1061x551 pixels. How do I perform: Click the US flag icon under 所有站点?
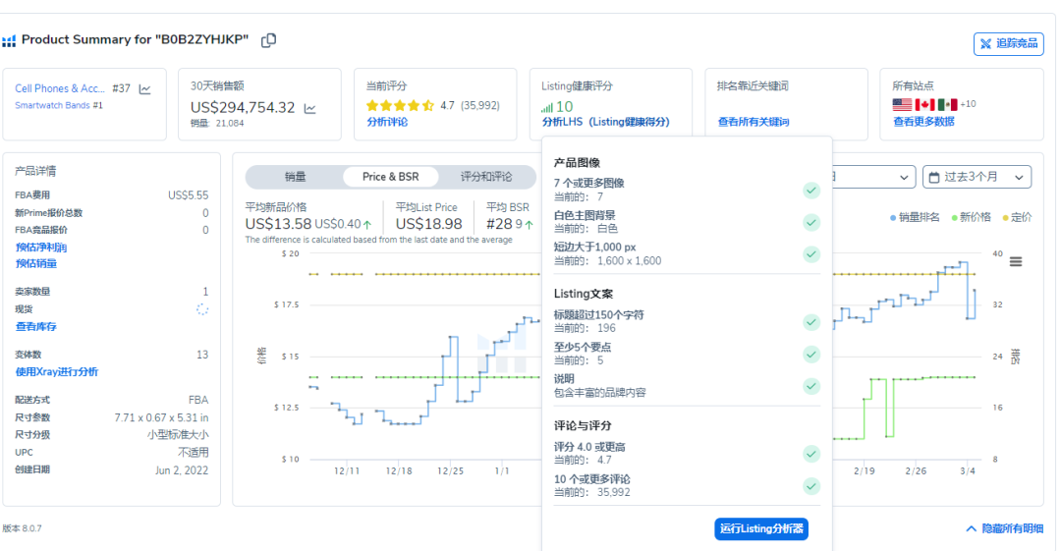[x=902, y=104]
